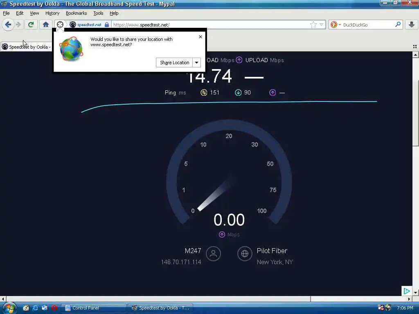Open the View menu
Viewport: 419px width, 314px height.
[x=34, y=13]
